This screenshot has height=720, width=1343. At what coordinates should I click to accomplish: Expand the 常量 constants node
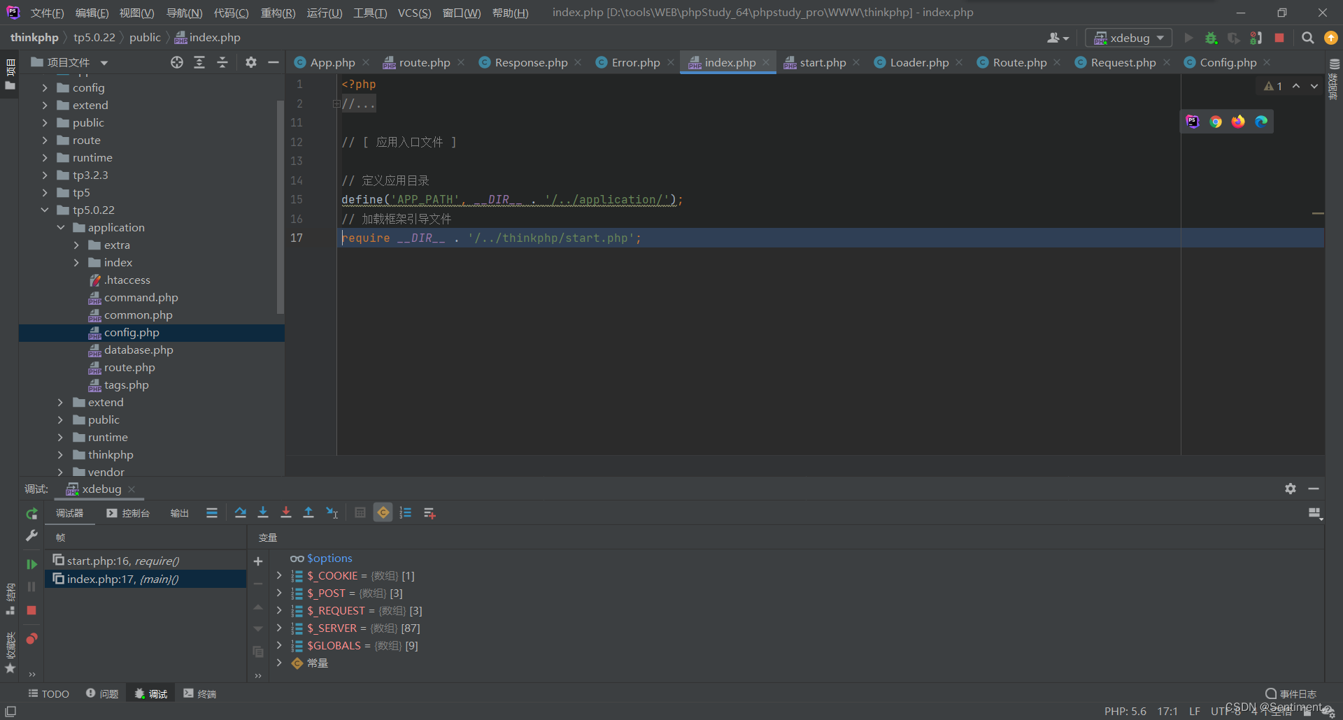pos(279,663)
